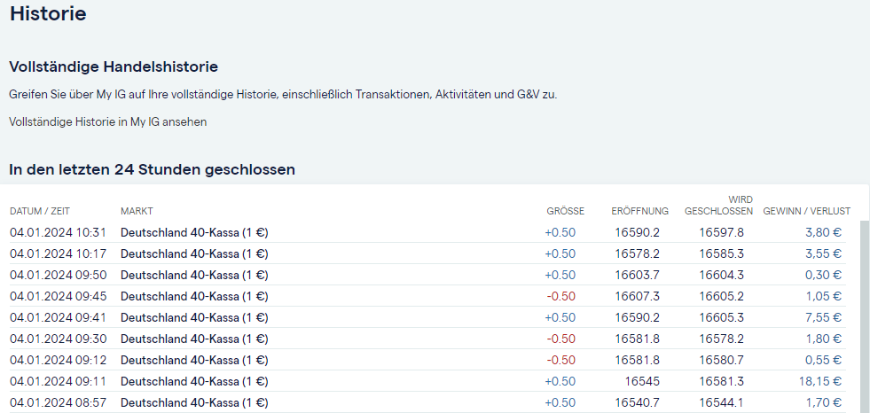Click the 16545 opening price cell
870x413 pixels.
642,381
